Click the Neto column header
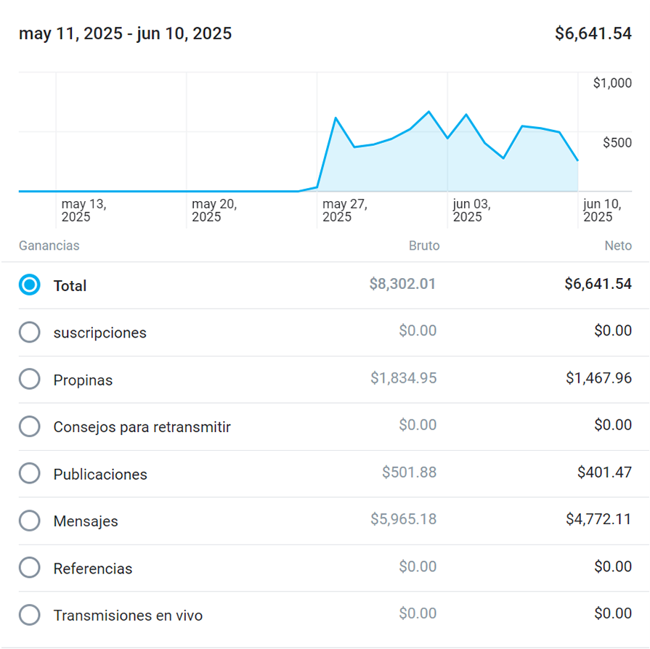 coord(618,245)
